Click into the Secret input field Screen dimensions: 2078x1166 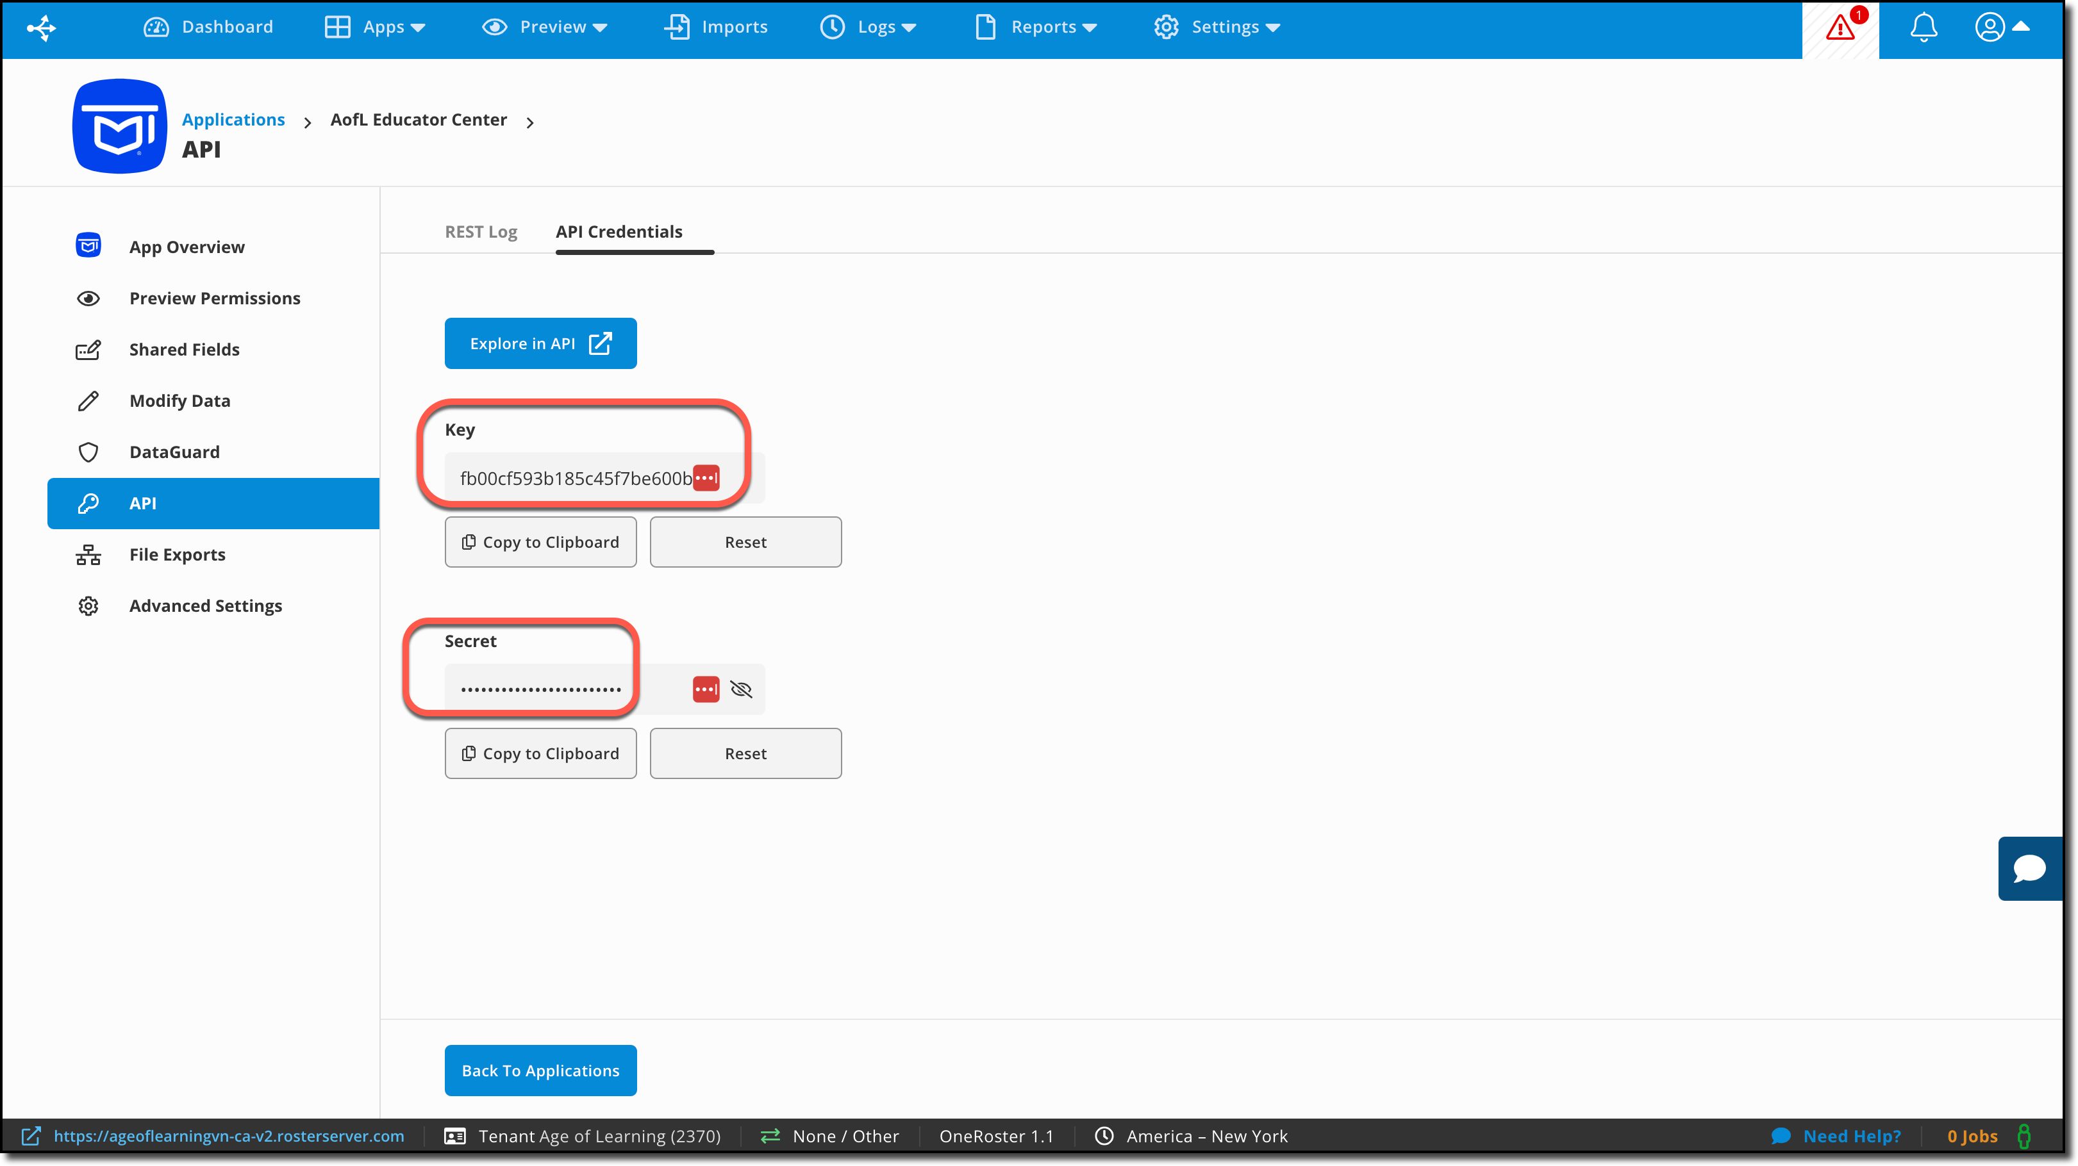point(604,689)
